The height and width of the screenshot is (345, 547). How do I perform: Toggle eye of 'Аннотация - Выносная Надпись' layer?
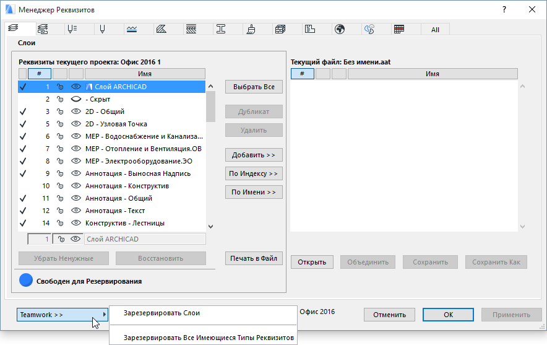[x=75, y=173]
